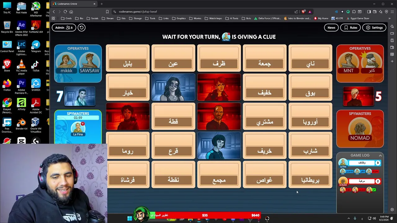Bookmark this page with the bookmark icon

coord(107,12)
